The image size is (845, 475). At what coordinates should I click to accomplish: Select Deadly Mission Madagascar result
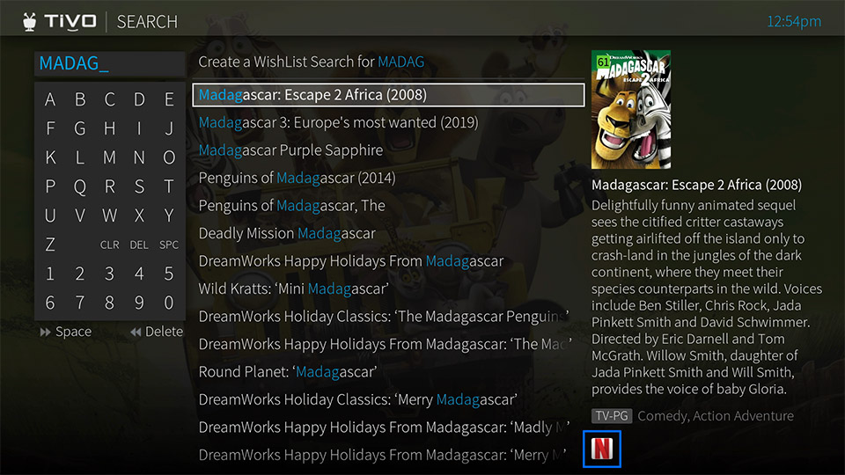point(287,234)
